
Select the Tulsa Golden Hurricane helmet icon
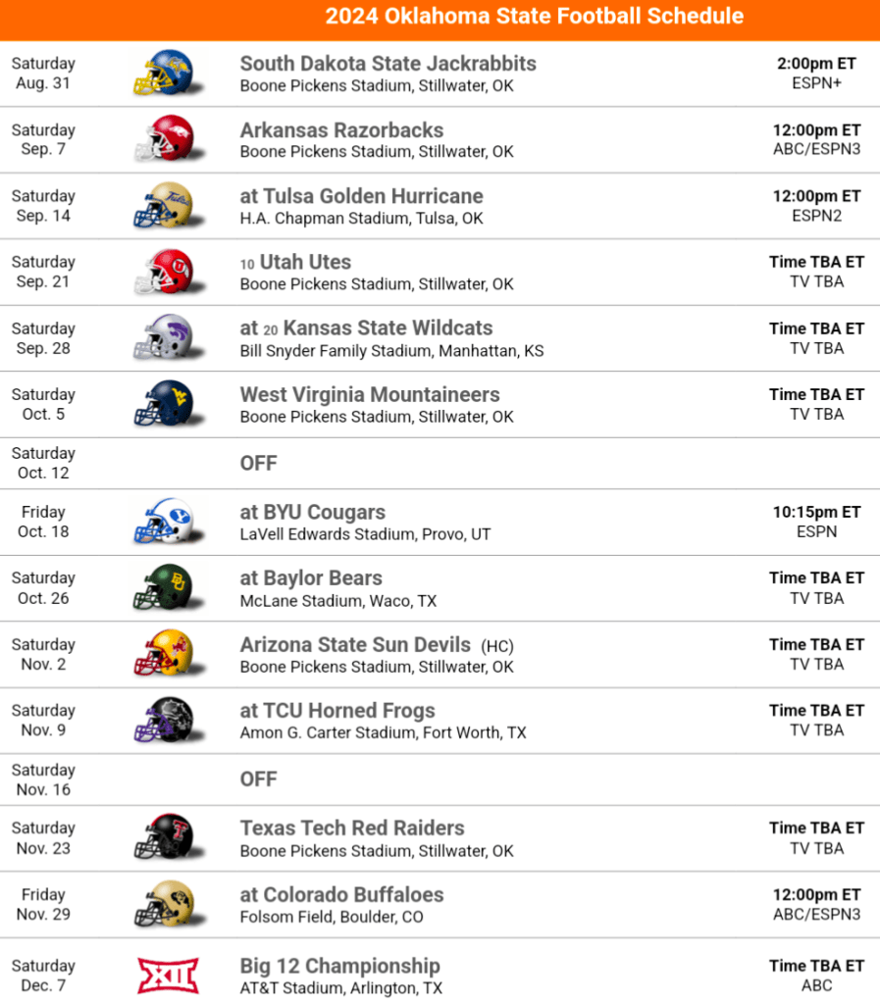164,206
